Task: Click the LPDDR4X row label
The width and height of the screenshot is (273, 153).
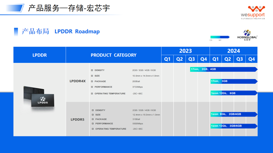Action: click(78, 81)
